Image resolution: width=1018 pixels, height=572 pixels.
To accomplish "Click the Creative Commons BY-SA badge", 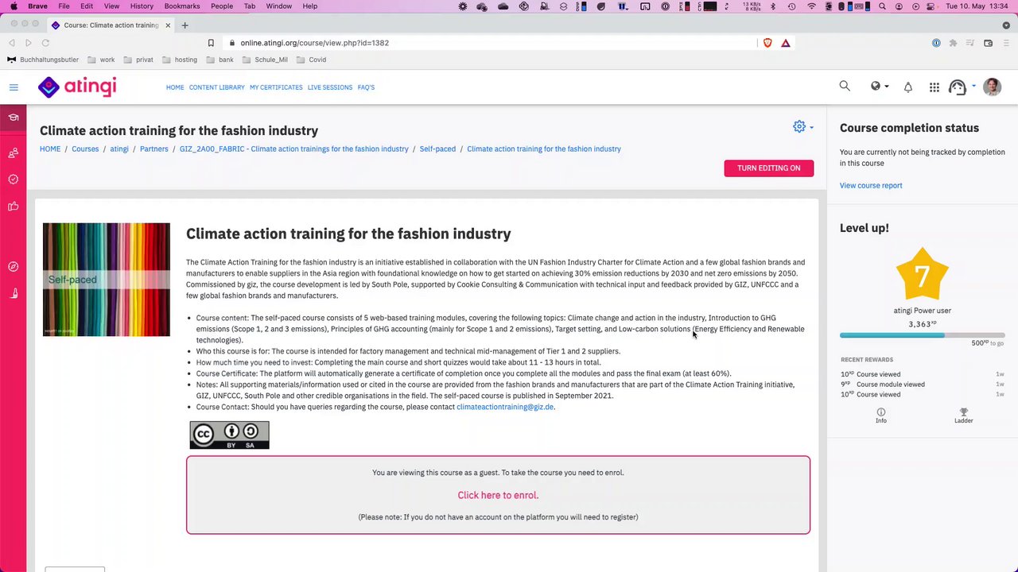I will click(x=229, y=435).
